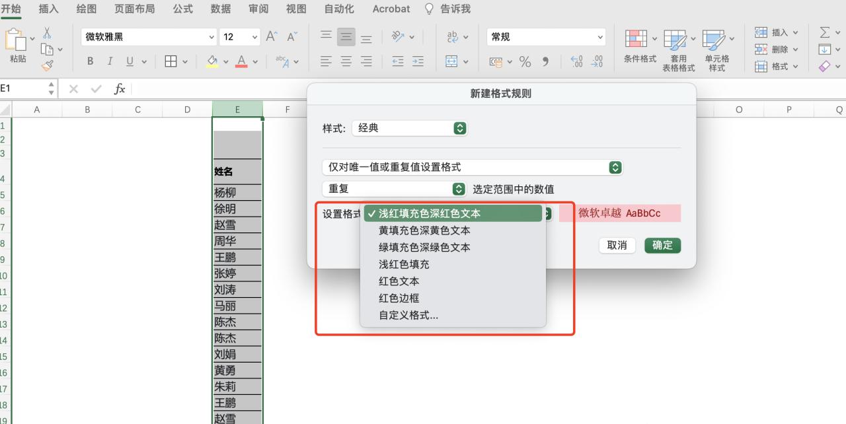Center text horizontally in ribbon
The image size is (846, 424).
[x=346, y=61]
